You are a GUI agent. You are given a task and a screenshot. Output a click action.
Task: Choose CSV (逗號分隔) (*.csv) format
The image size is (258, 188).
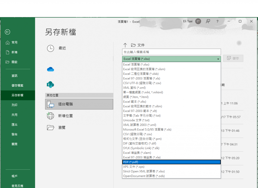tap(171, 134)
